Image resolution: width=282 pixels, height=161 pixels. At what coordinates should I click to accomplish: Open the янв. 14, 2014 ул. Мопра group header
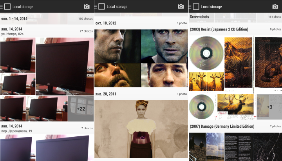click(x=47, y=31)
